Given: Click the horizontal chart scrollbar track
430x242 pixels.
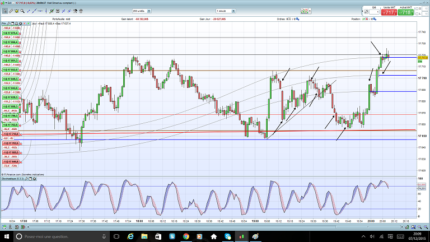Looking at the screenshot, I should tap(215, 227).
